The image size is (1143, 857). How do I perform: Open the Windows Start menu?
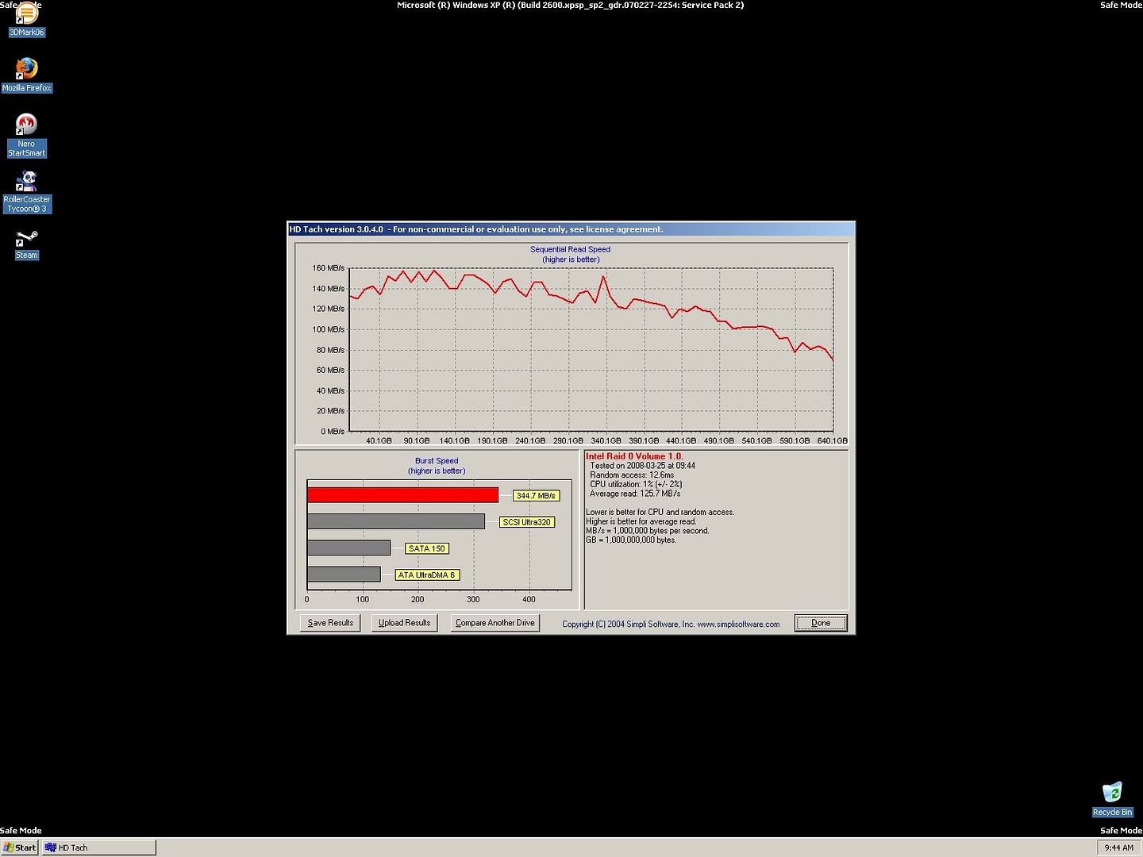coord(20,847)
